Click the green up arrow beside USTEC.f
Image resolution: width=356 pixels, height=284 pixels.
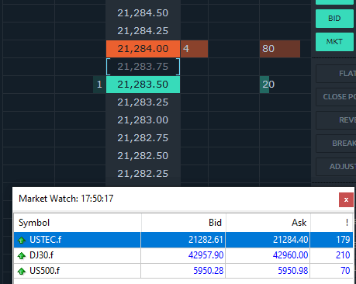[22, 241]
